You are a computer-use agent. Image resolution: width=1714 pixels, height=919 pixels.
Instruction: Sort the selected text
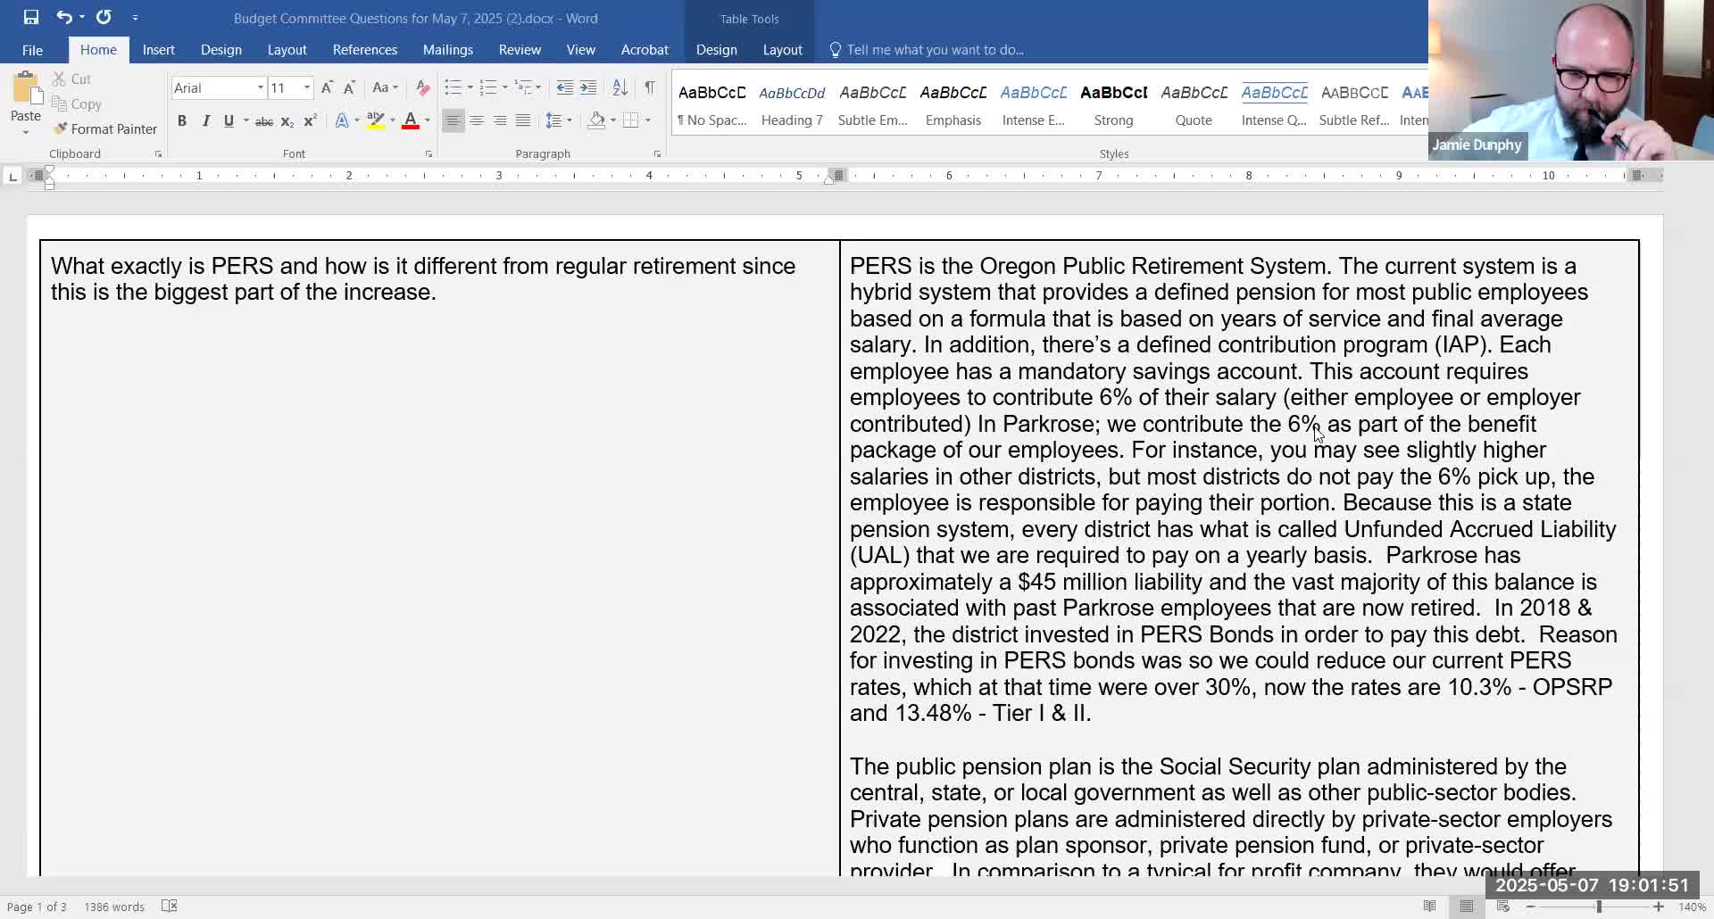[x=620, y=87]
